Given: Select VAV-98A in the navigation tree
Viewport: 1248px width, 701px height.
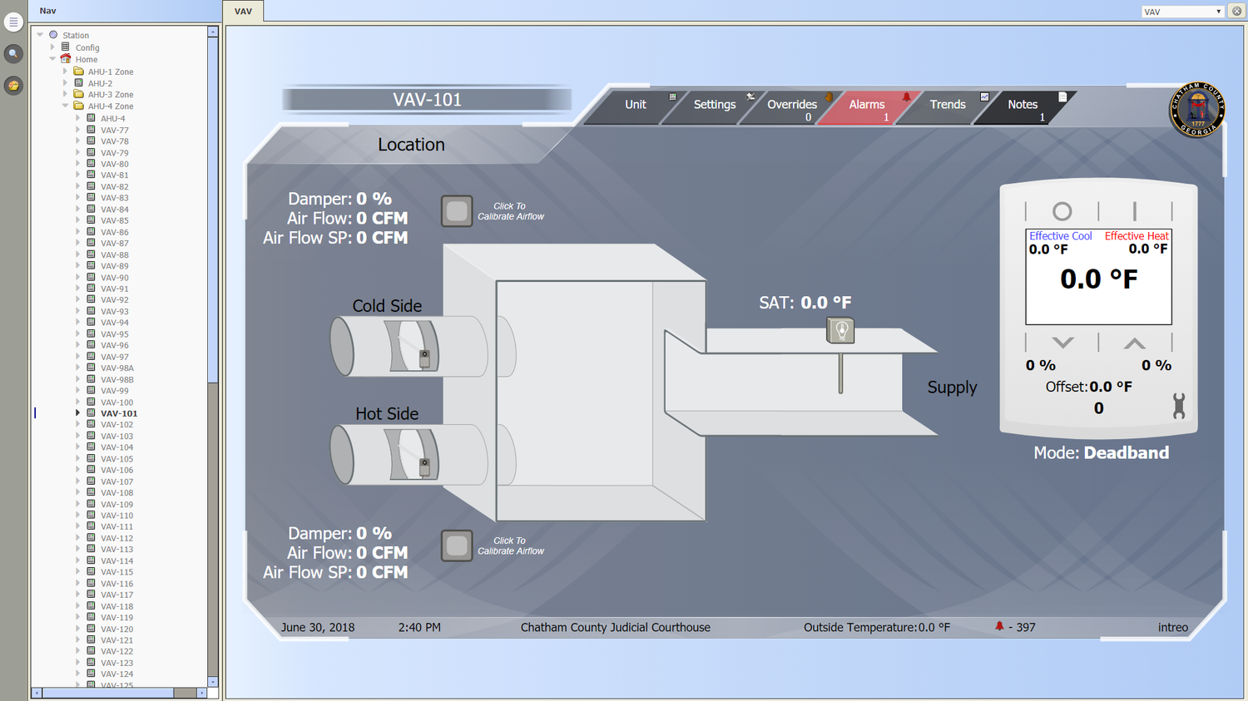Looking at the screenshot, I should click(117, 368).
